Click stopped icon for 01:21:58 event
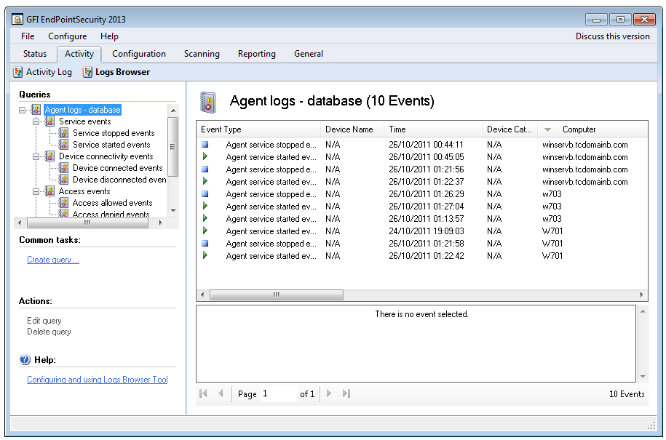This screenshot has width=666, height=440. [x=205, y=244]
